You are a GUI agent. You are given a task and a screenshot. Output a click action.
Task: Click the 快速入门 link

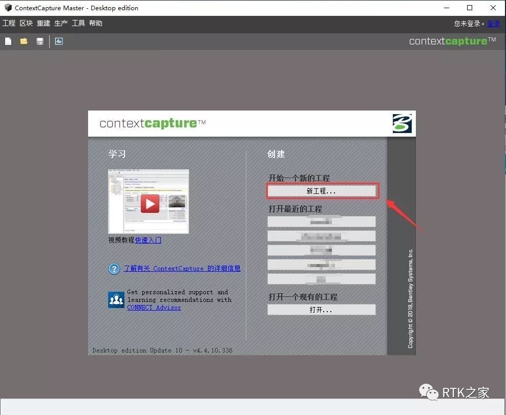pyautogui.click(x=148, y=240)
